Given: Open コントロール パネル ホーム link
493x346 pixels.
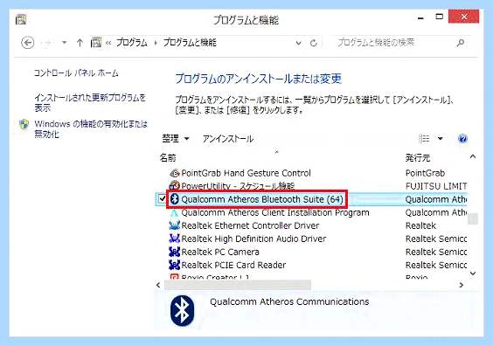Looking at the screenshot, I should [x=76, y=73].
